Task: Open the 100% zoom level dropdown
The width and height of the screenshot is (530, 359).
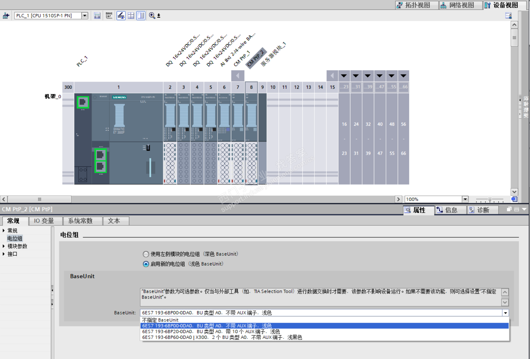Action: coord(465,199)
